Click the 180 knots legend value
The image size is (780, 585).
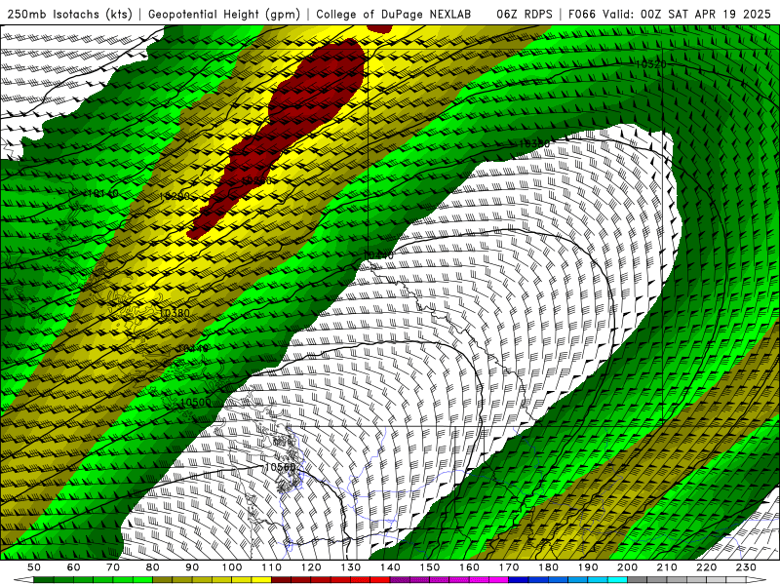click(548, 567)
